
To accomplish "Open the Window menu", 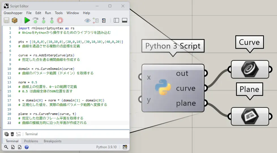I will point(73,13).
